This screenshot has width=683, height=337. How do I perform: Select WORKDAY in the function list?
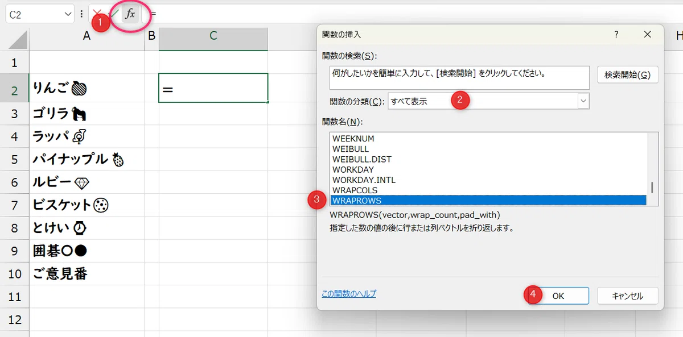coord(488,169)
